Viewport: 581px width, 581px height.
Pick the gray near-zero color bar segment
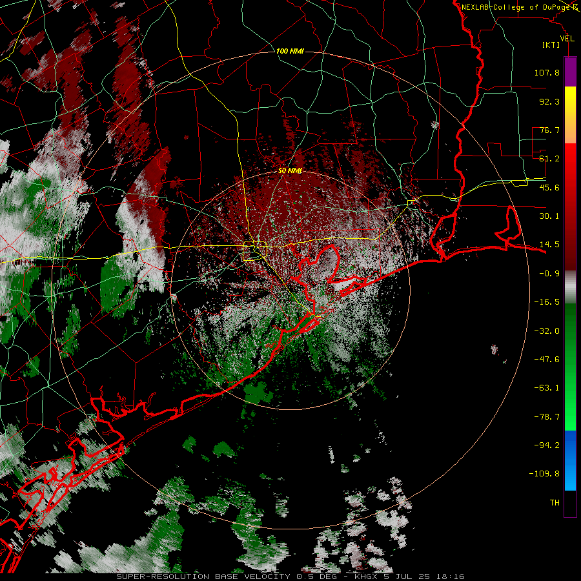pos(570,287)
